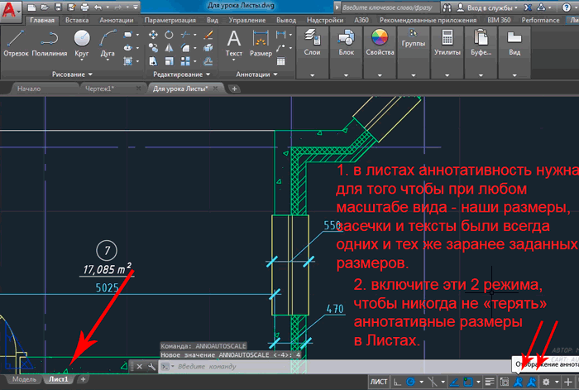Click the linear dimension icon

coord(281,35)
